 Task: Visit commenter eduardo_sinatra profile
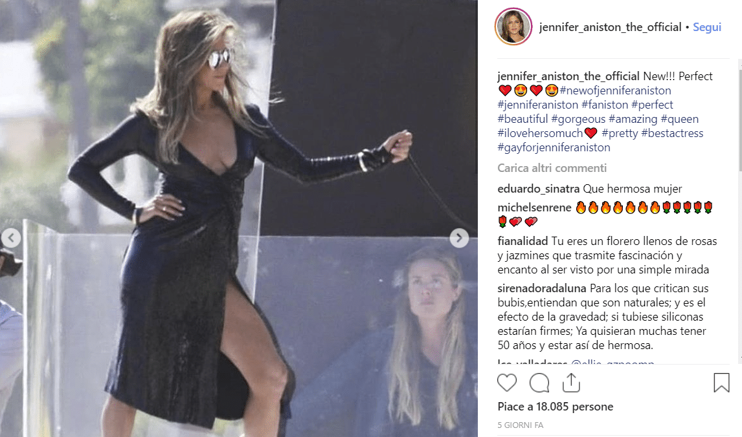tap(539, 189)
